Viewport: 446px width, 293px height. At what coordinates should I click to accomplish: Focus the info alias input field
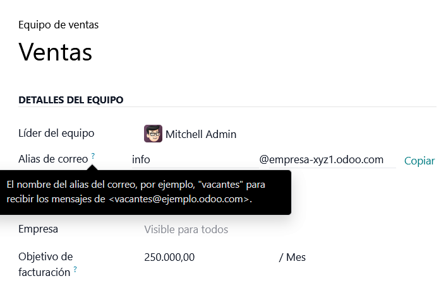[x=195, y=159]
